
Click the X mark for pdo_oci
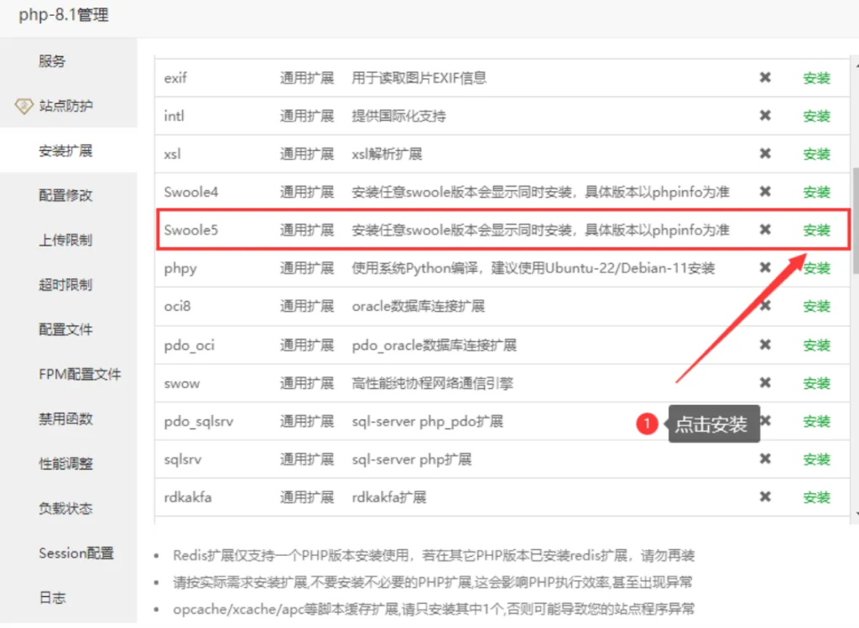coord(765,344)
